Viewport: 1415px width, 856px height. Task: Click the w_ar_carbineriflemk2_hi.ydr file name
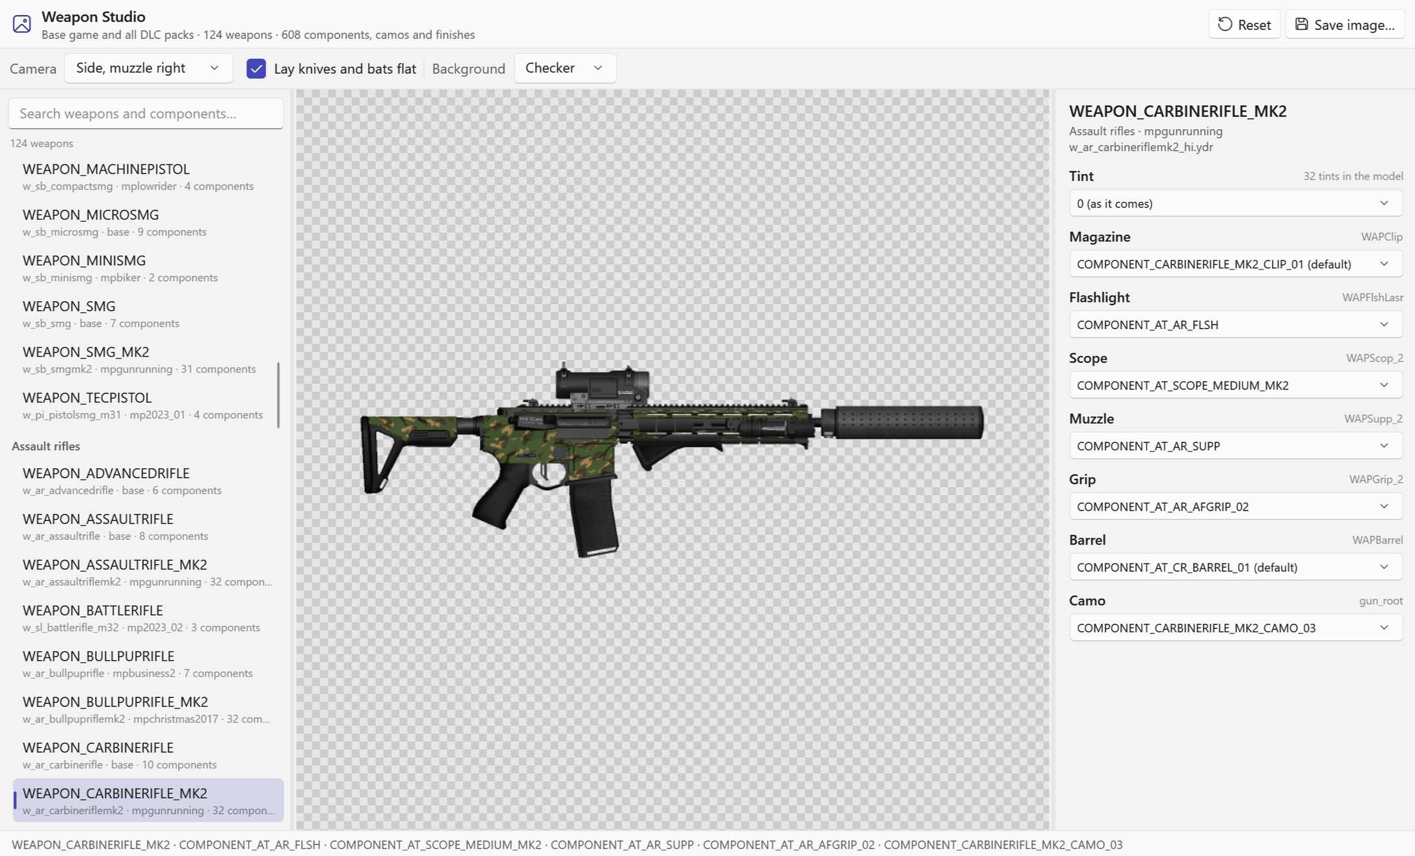(x=1141, y=147)
